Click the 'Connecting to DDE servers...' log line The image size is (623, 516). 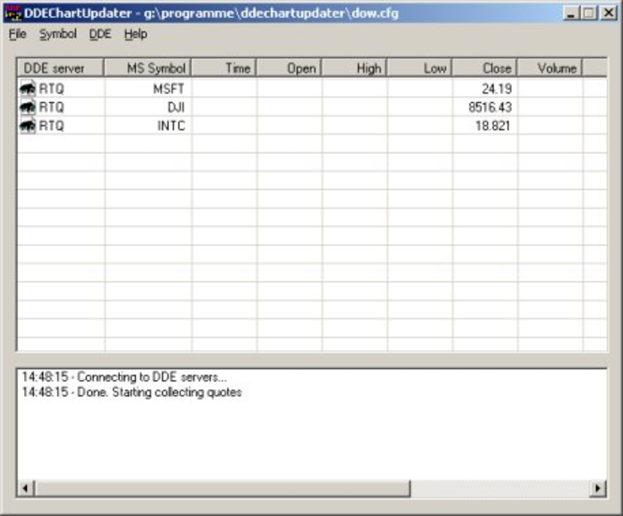point(125,376)
